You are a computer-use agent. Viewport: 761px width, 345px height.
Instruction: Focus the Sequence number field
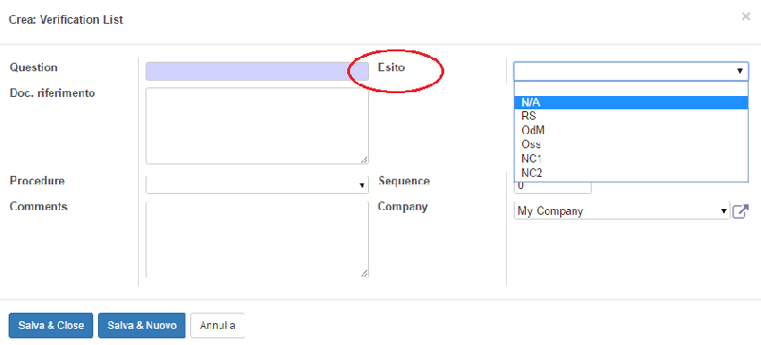coord(553,186)
